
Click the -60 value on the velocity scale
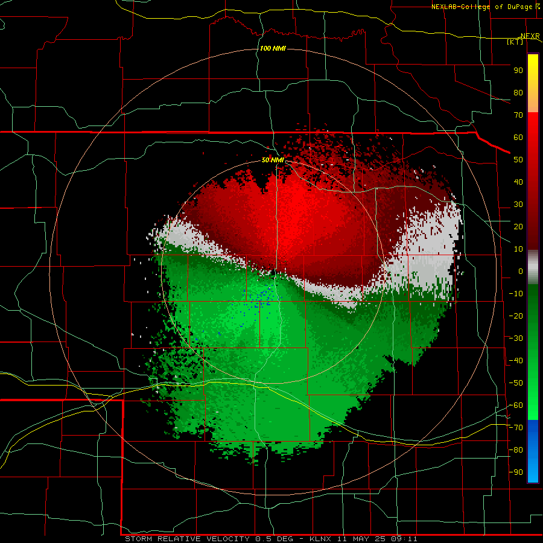(x=516, y=405)
